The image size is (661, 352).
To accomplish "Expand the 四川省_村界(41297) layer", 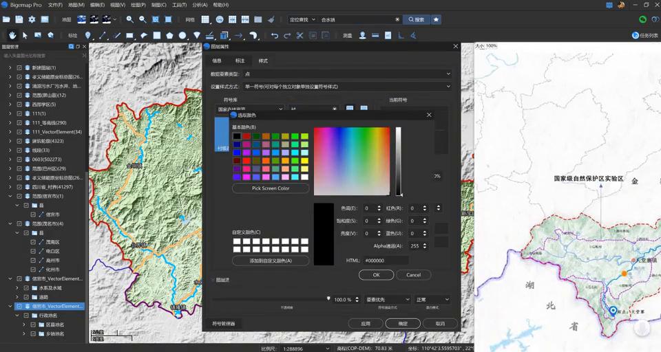I will [x=10, y=186].
